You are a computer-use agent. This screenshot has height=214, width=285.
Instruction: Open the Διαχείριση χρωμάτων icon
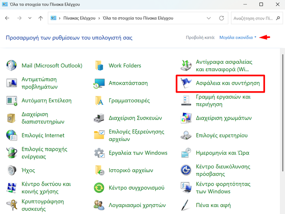coord(186,118)
